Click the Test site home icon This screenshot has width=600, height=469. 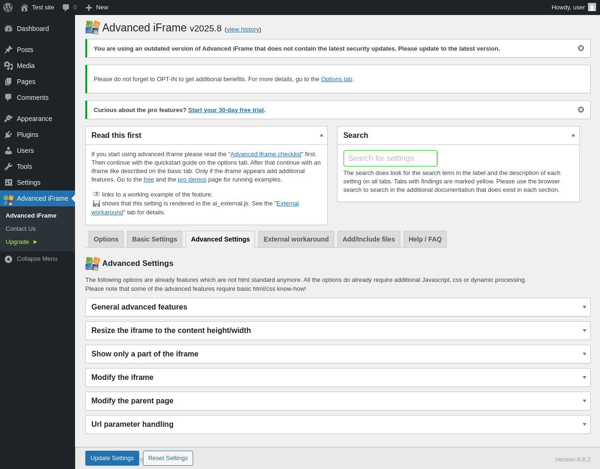(x=24, y=8)
